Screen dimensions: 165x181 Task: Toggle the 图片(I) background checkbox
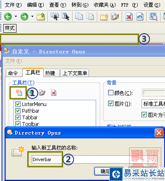[111, 104]
